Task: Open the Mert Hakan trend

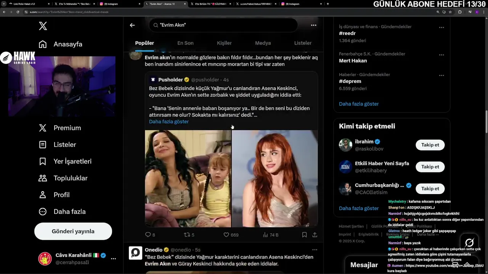Action: point(353,61)
